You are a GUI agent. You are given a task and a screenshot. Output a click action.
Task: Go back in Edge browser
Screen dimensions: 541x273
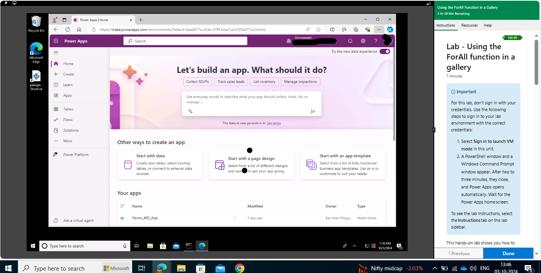point(56,29)
